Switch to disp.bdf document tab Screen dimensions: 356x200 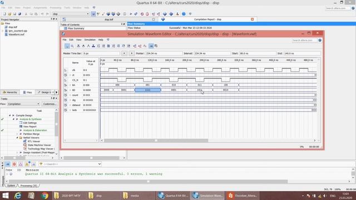108,19
